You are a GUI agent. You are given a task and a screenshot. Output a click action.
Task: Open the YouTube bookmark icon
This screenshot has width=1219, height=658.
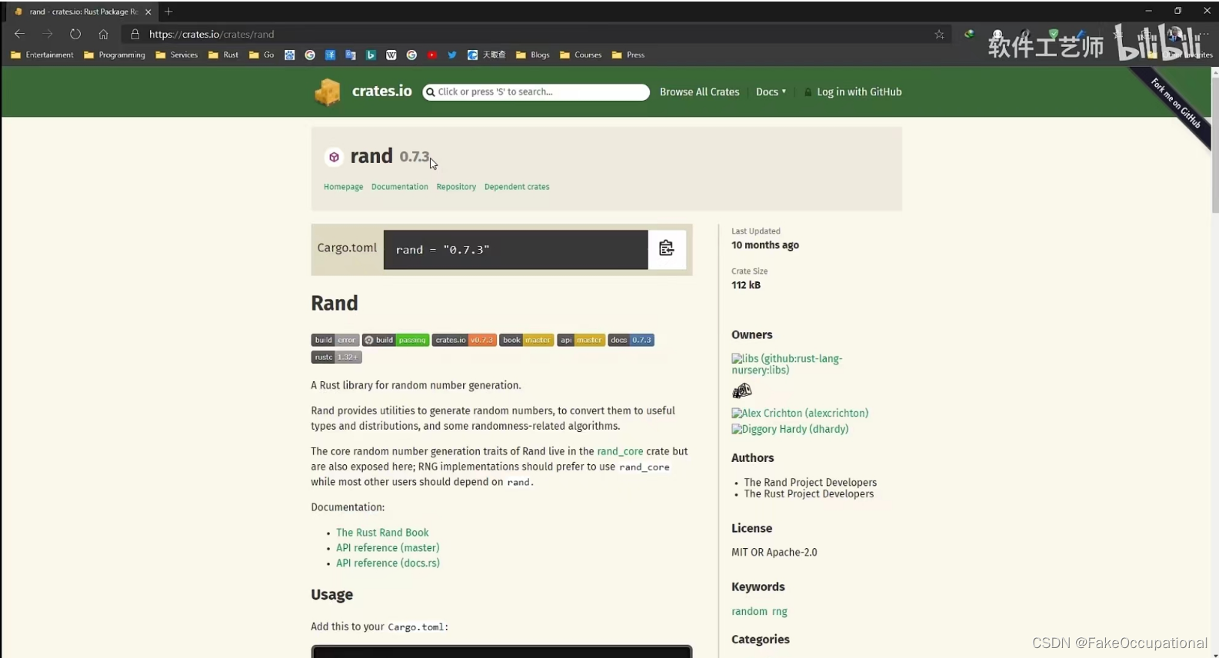pos(431,55)
